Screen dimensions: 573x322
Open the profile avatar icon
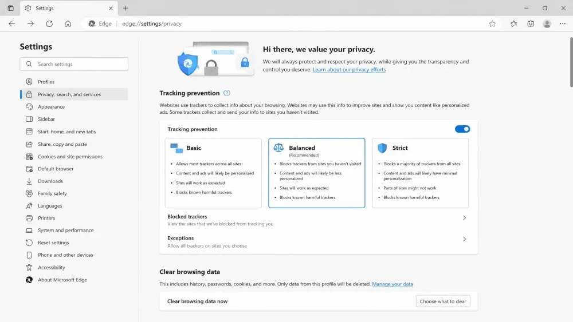pyautogui.click(x=547, y=23)
